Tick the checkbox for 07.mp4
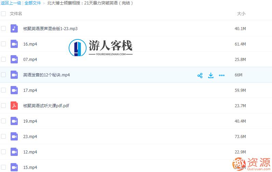Screen dimensions: 272x172 click(3, 60)
